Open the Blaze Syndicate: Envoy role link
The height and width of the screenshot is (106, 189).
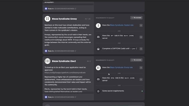pyautogui.click(x=121, y=67)
